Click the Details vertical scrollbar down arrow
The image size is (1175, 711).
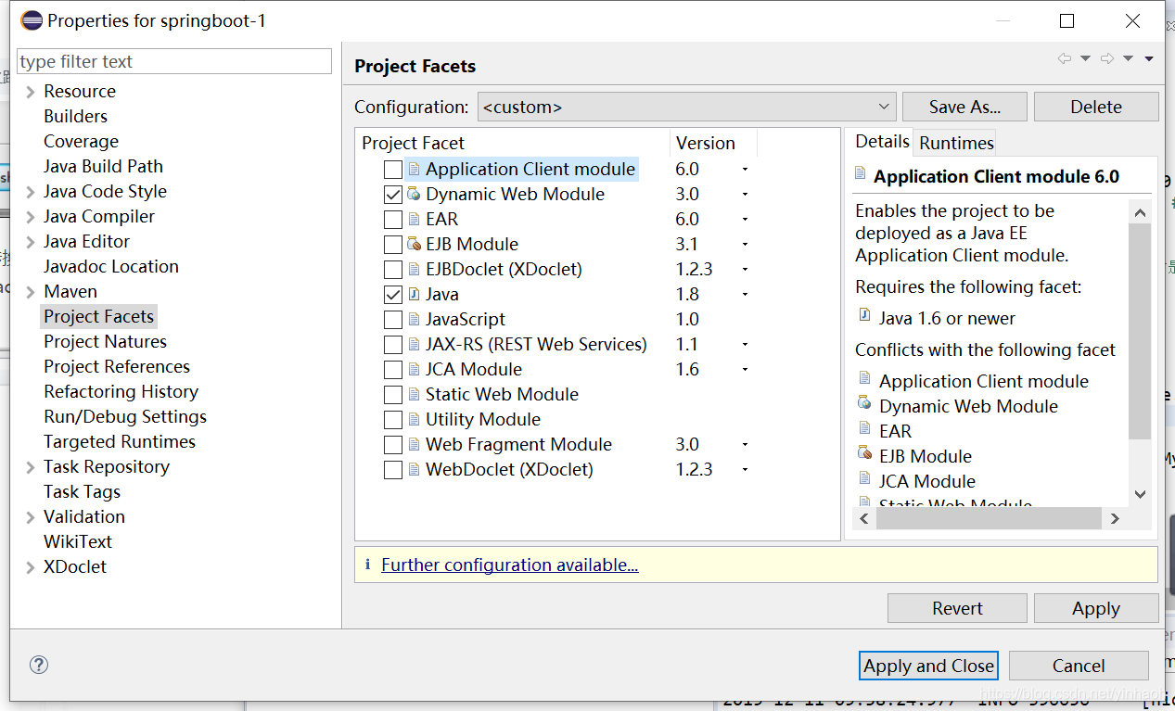[x=1141, y=494]
